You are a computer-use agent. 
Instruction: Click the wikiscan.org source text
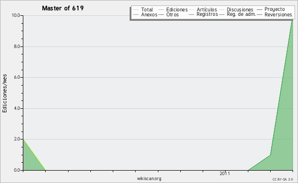[x=149, y=179]
